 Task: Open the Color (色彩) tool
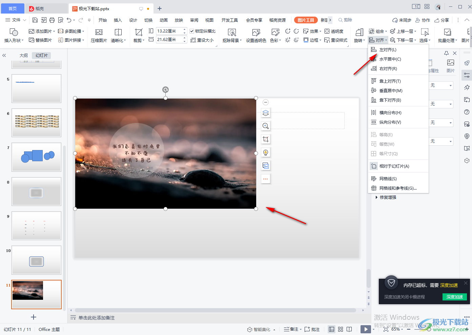pyautogui.click(x=275, y=35)
